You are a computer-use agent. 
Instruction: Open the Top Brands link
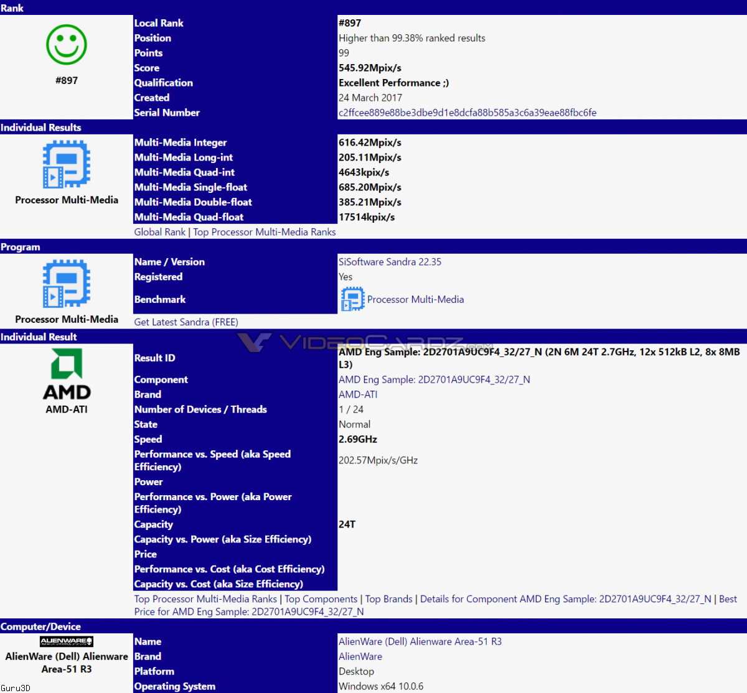pyautogui.click(x=389, y=599)
